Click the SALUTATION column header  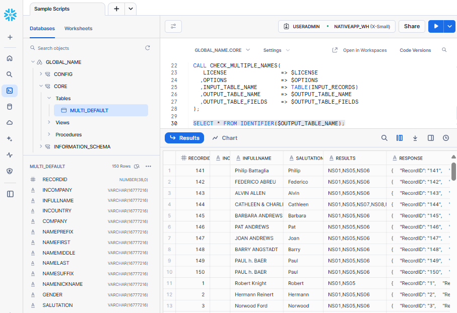click(x=303, y=158)
